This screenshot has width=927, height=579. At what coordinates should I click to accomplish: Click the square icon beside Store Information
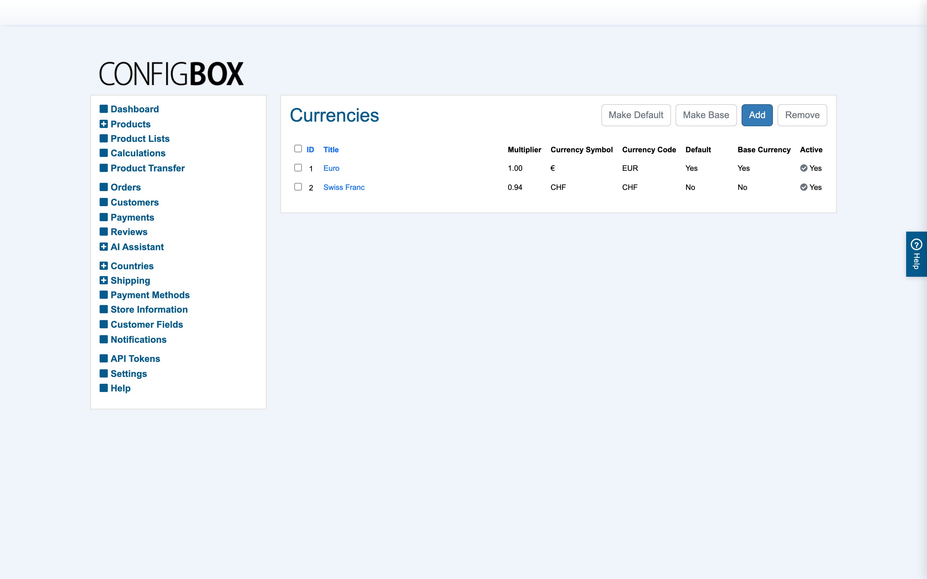tap(103, 309)
